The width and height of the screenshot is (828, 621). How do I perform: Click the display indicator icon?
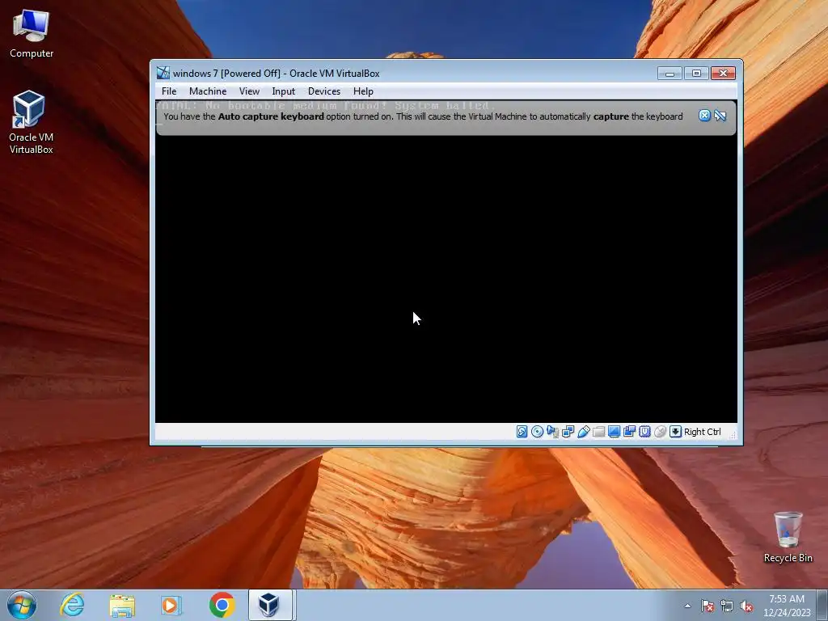(x=615, y=432)
